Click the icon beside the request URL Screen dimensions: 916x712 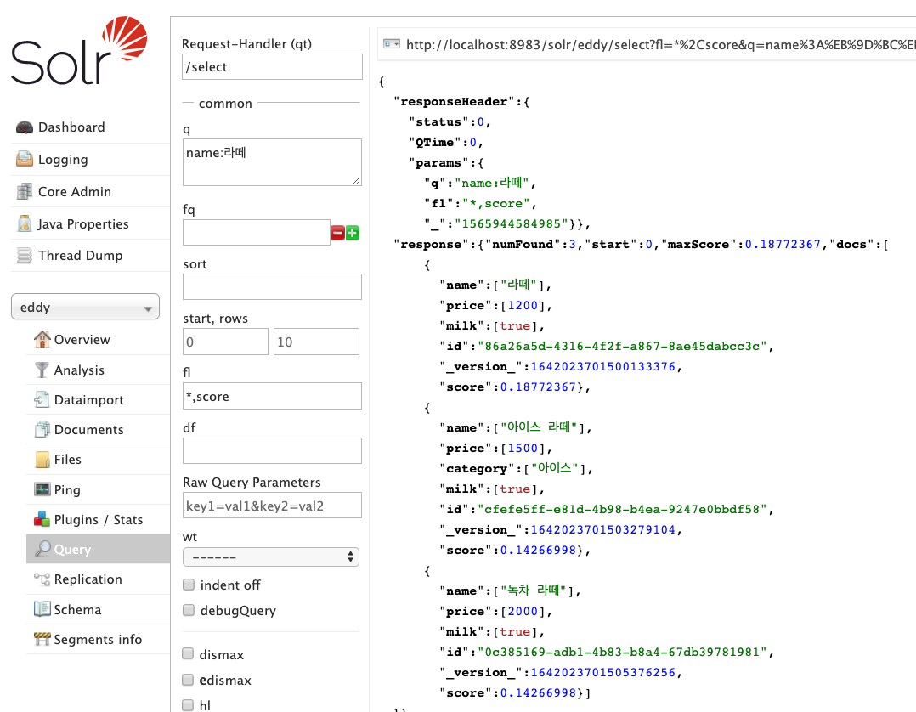pos(392,44)
